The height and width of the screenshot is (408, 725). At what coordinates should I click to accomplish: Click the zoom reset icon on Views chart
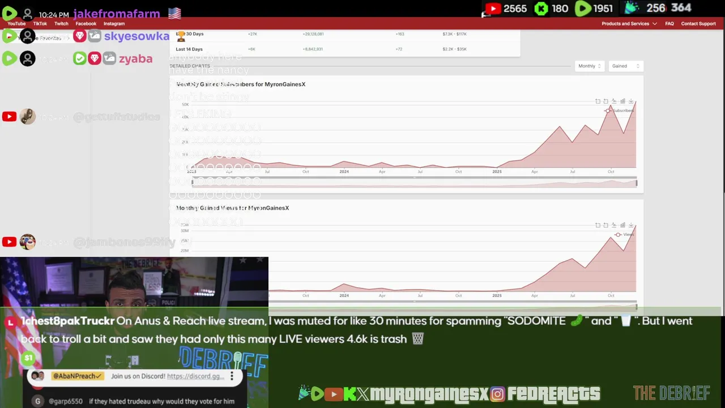[x=606, y=226]
